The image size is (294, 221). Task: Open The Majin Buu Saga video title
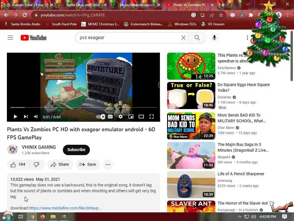pyautogui.click(x=243, y=147)
